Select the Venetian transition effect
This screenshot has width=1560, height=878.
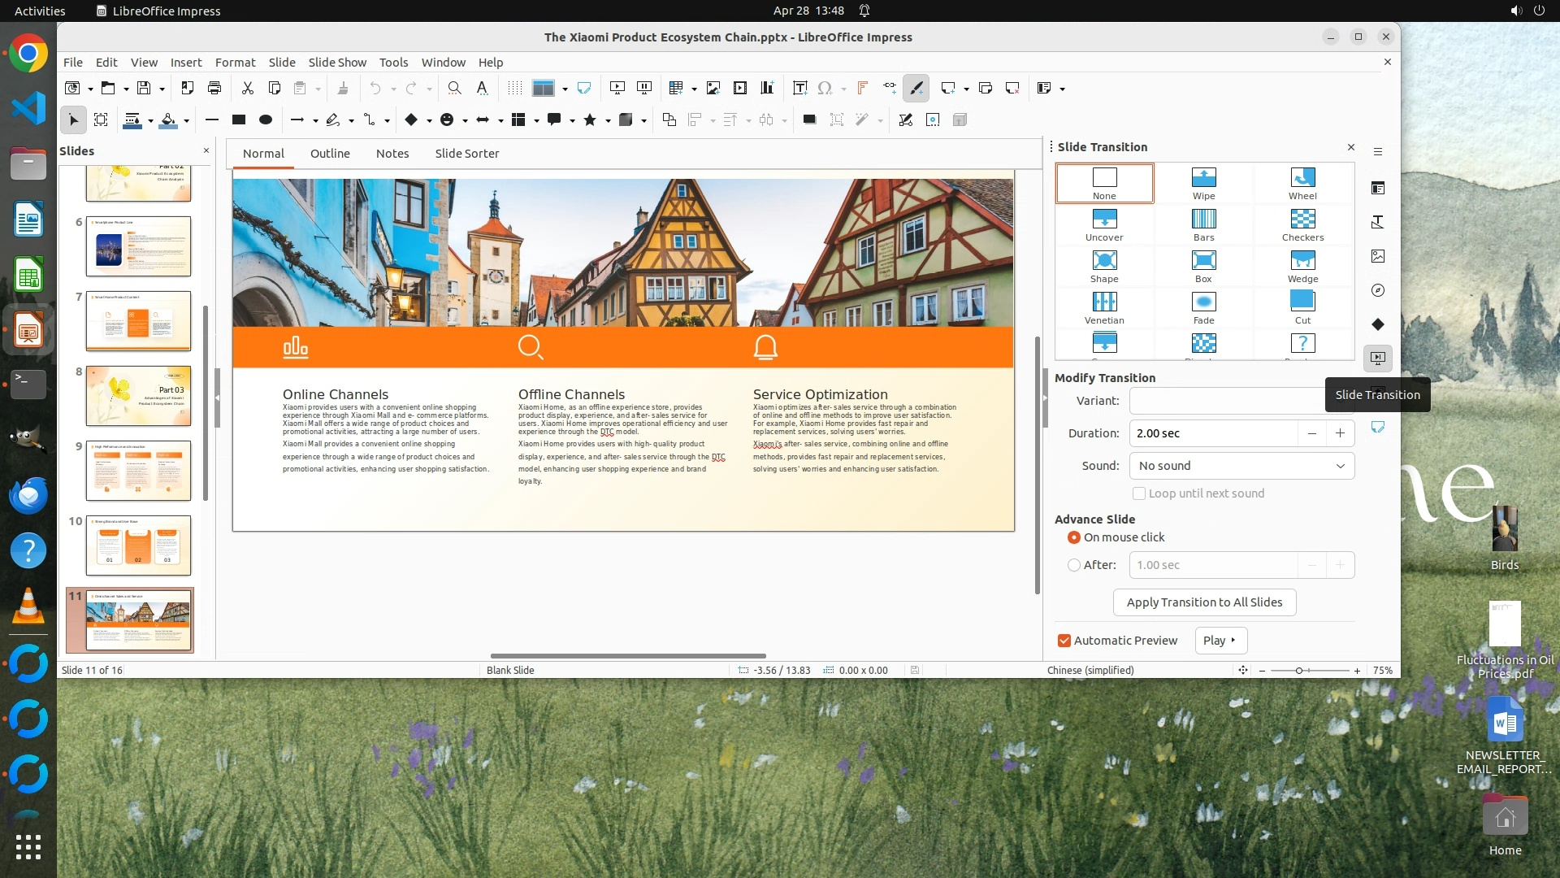(x=1104, y=306)
